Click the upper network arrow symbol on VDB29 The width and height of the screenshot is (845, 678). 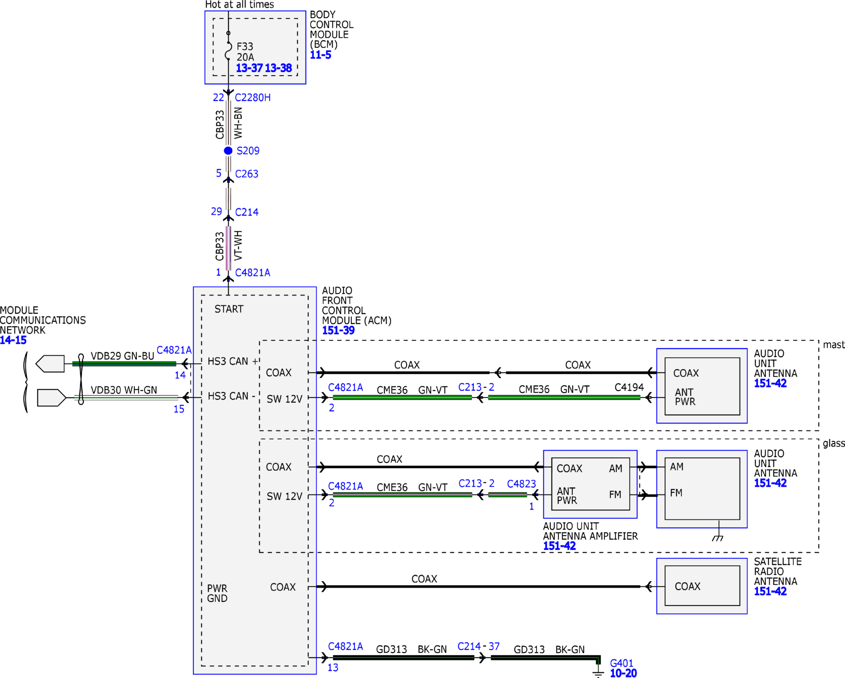tap(50, 364)
